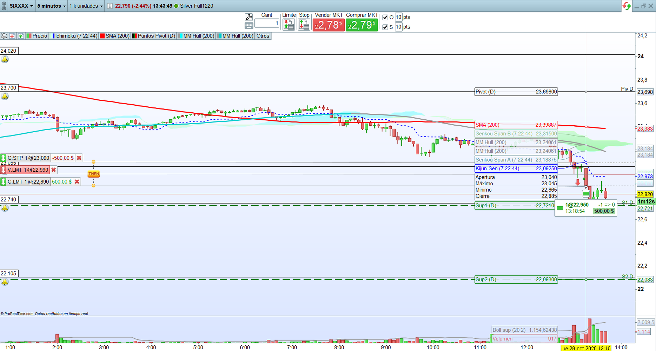Click the Pivot (D) 23,69800 label

pos(516,92)
